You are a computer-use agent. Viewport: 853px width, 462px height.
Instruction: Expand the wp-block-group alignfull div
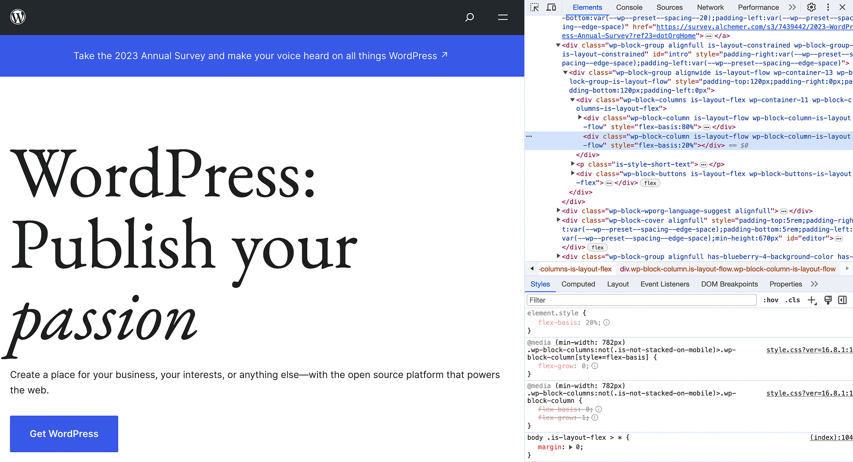(559, 257)
